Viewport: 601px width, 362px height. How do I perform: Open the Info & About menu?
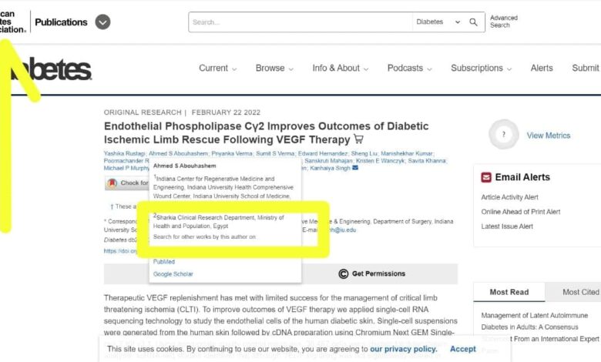tap(340, 68)
